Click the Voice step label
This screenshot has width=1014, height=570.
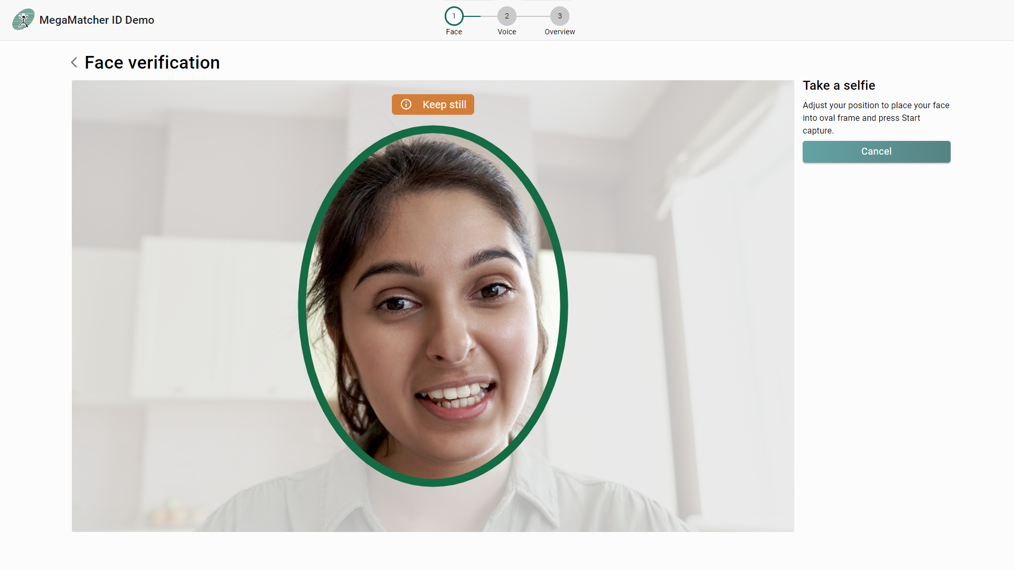coord(506,32)
